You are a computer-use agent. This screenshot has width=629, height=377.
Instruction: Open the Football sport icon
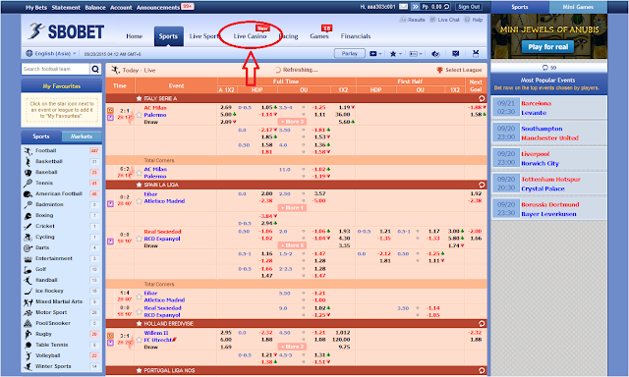(x=28, y=151)
